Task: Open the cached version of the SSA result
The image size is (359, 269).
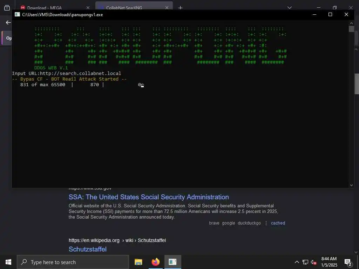Action: (278, 223)
